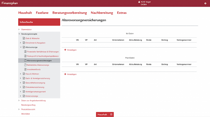Click the document icon for Gesundheitsversorgung
Image resolution: width=210 pixels, height=117 pixels.
coord(24,83)
